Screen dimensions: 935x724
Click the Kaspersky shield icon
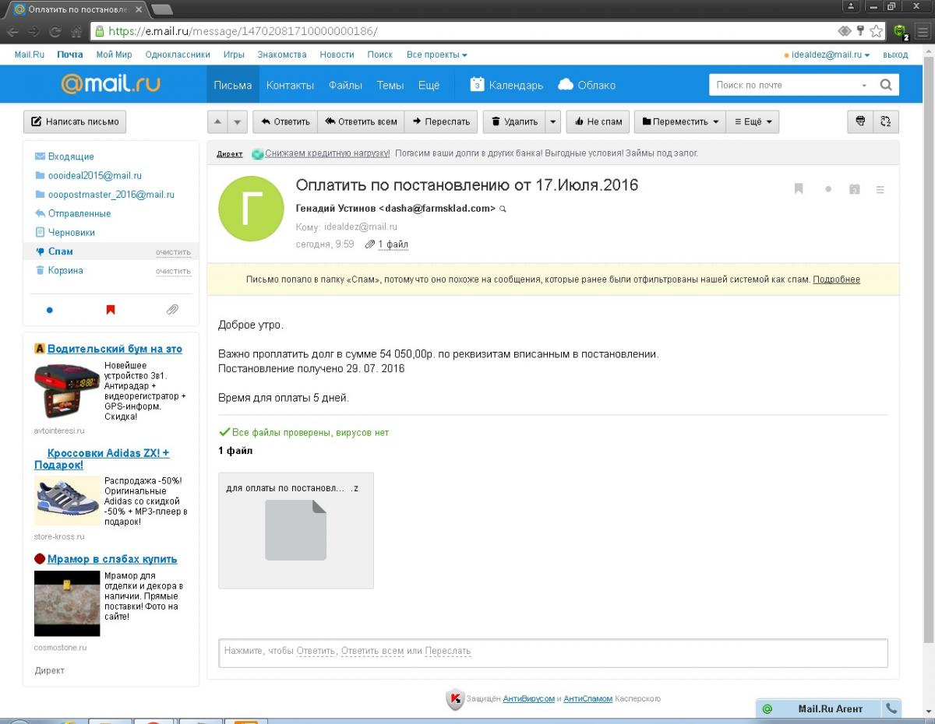(455, 699)
